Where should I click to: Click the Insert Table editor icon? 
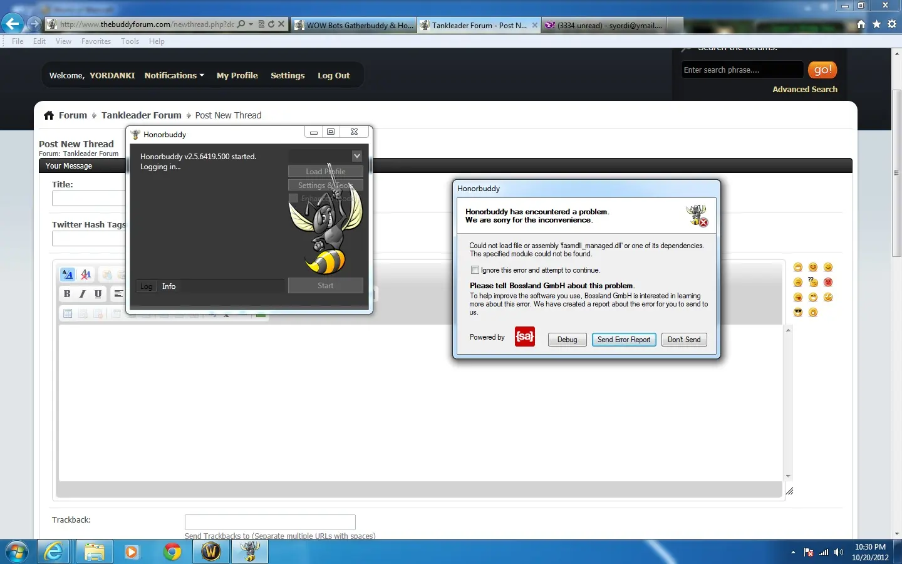click(x=68, y=313)
